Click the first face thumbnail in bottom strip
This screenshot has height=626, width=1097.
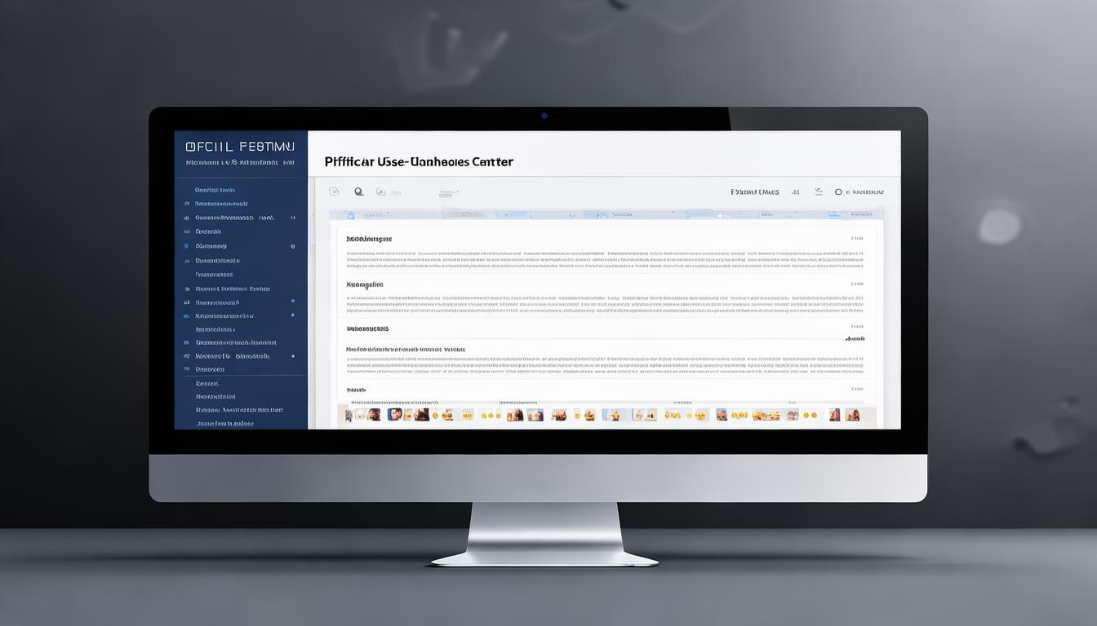pyautogui.click(x=373, y=415)
